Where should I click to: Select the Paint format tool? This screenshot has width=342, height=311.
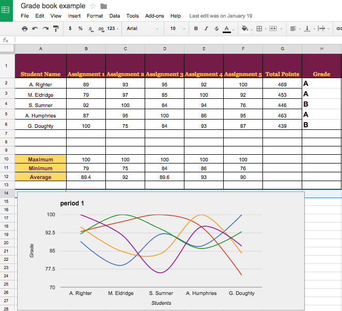[x=56, y=28]
